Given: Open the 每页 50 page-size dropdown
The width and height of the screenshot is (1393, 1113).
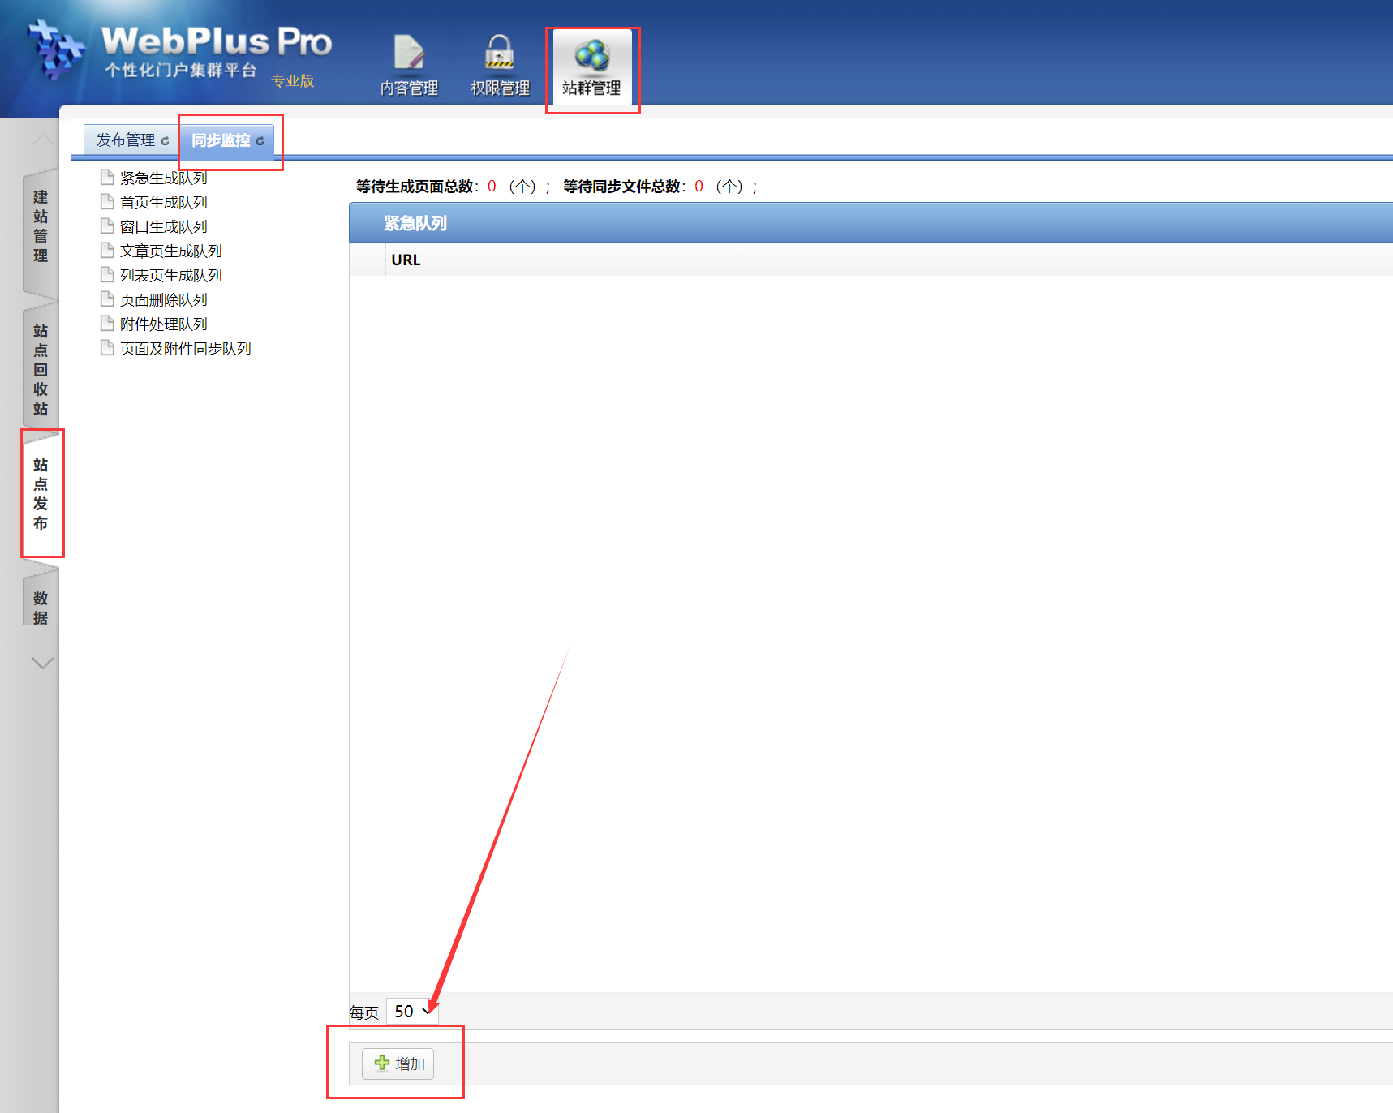Looking at the screenshot, I should [x=412, y=1012].
